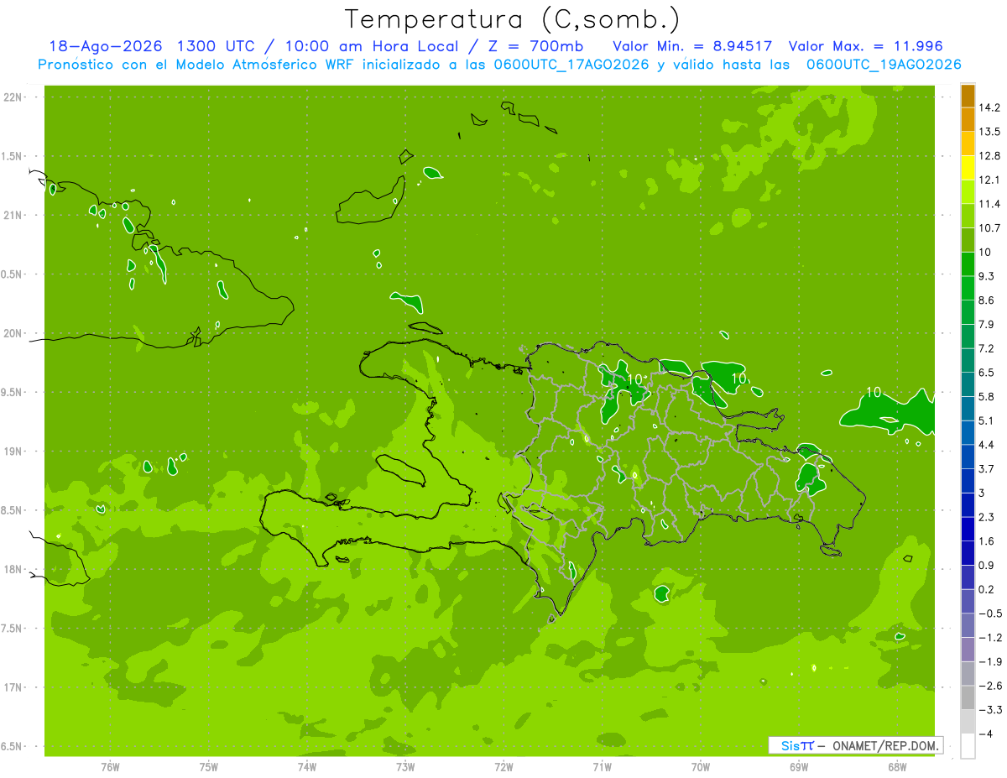Click 'Valor Min. = 8.94517' text
Viewport: 1007px width, 778px height.
tap(692, 46)
